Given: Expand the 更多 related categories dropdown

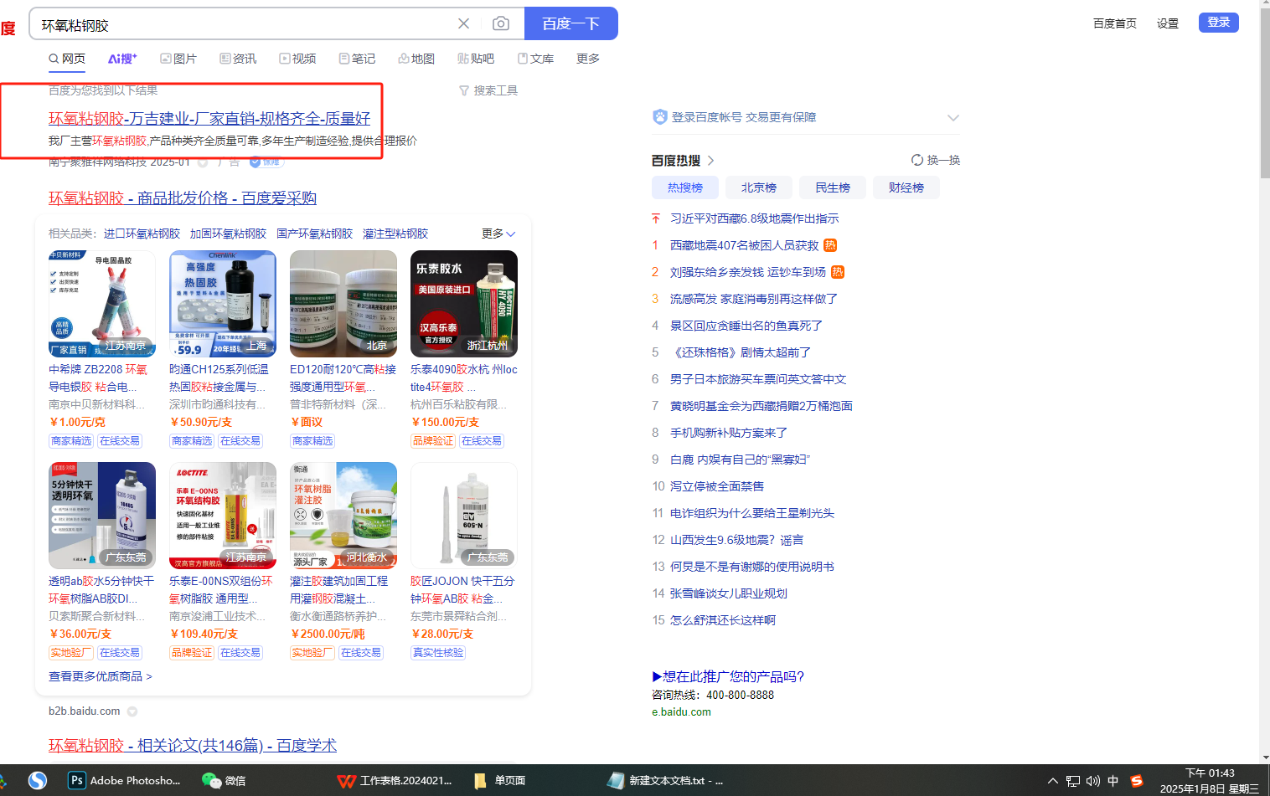Looking at the screenshot, I should [498, 234].
